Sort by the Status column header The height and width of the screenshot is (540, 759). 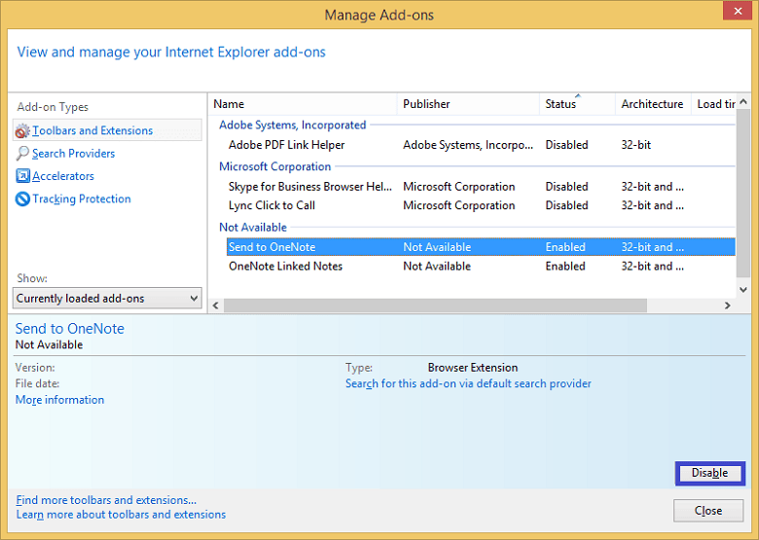577,104
